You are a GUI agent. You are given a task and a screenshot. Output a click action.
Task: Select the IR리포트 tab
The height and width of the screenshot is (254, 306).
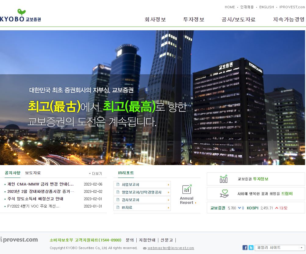click(x=126, y=173)
